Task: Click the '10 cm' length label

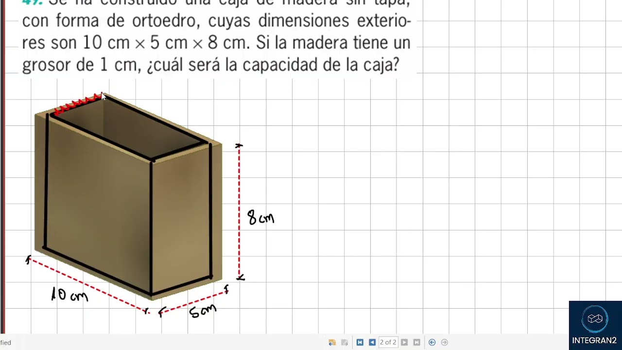Action: point(69,294)
